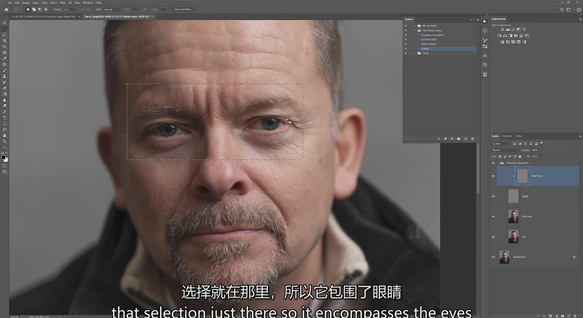Viewport: 583px width, 318px height.
Task: Begin recording a new action
Action: point(445,138)
